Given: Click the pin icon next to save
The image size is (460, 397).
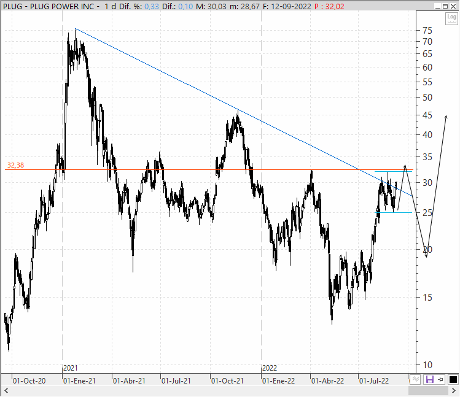Looking at the screenshot, I should click(x=440, y=380).
